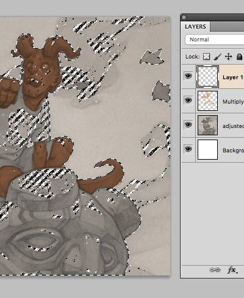Open the fx layer style menu
The width and height of the screenshot is (244, 298).
[x=232, y=270]
